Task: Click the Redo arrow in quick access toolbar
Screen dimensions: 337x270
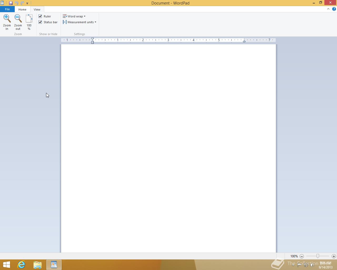Action: pos(22,3)
